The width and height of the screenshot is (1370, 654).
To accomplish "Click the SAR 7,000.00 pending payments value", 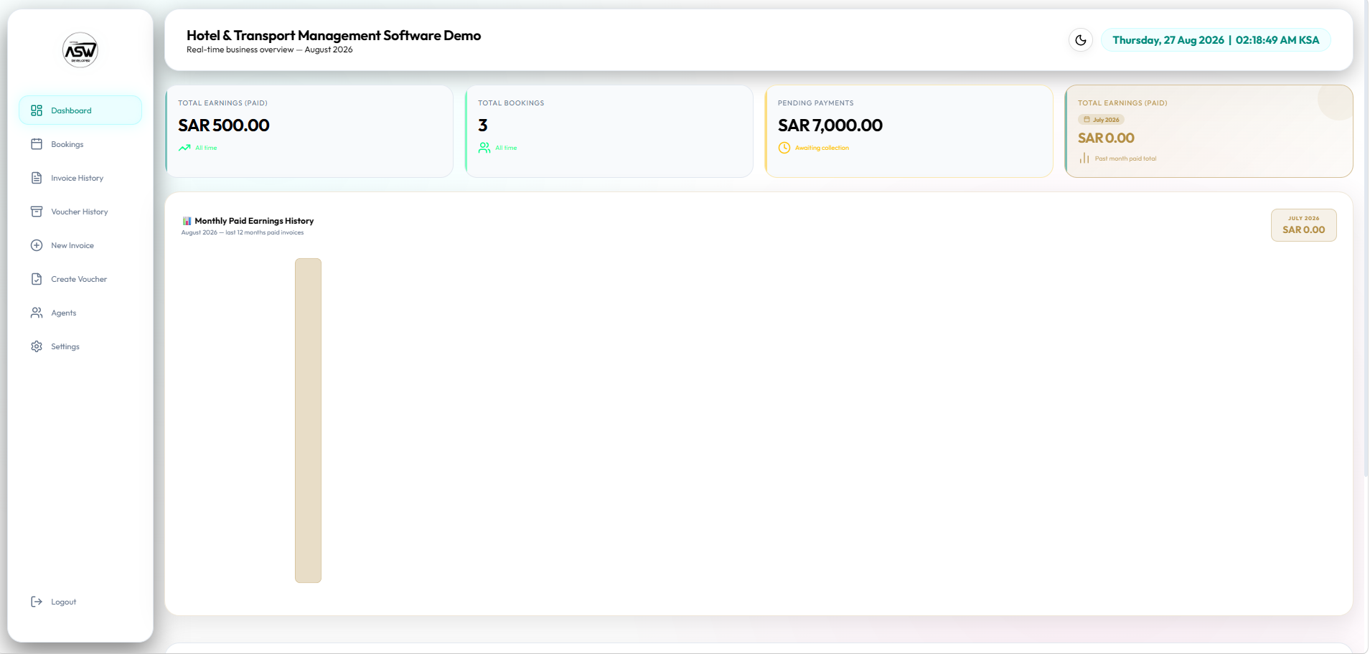I will 830,125.
